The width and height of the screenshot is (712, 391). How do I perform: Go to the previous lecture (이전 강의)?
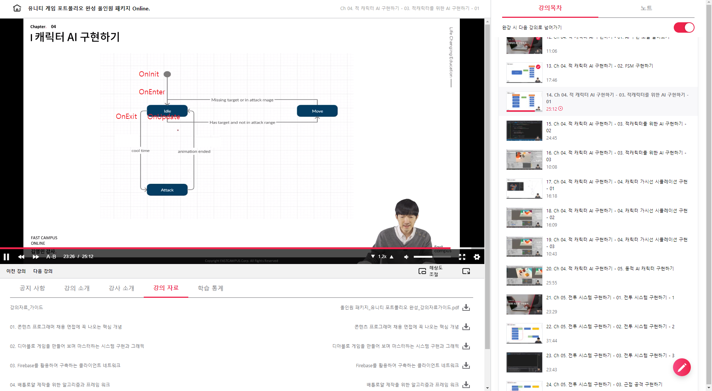tap(16, 271)
